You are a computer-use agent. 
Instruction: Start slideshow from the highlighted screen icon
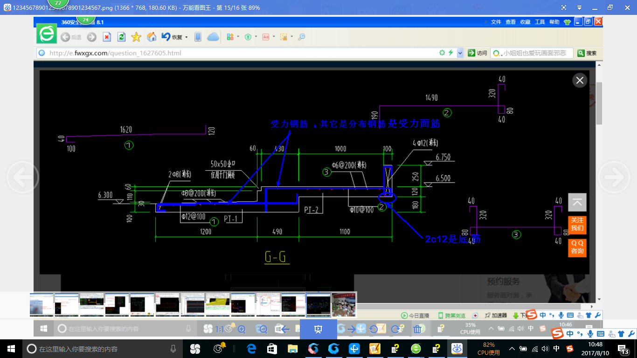[x=318, y=329]
